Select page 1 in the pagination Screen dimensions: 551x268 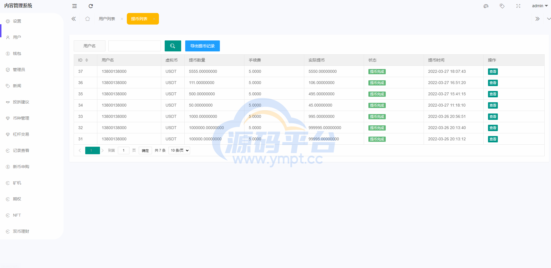click(x=92, y=150)
